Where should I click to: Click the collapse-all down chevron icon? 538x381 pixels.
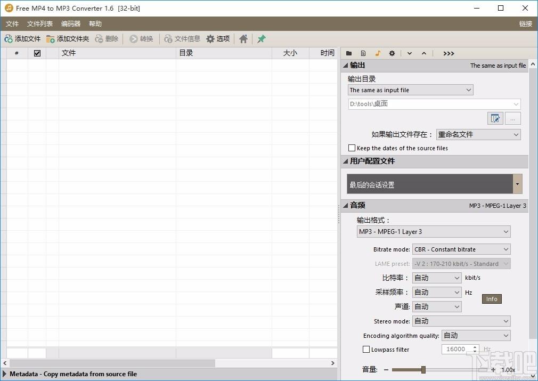(410, 53)
